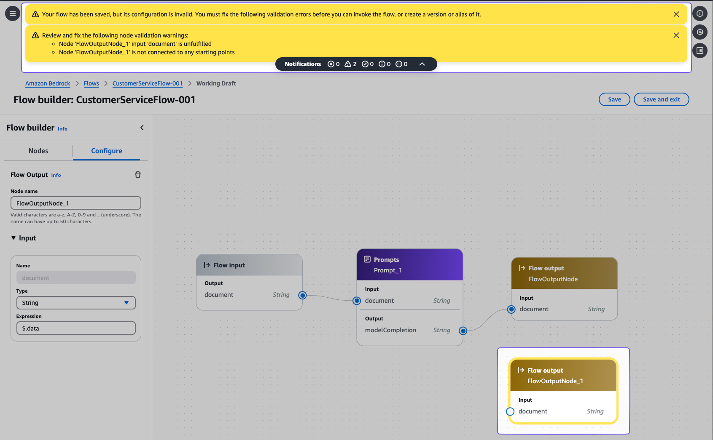The image size is (713, 440).
Task: Click the FlowOutputNode_1 arrow icon
Action: [521, 370]
